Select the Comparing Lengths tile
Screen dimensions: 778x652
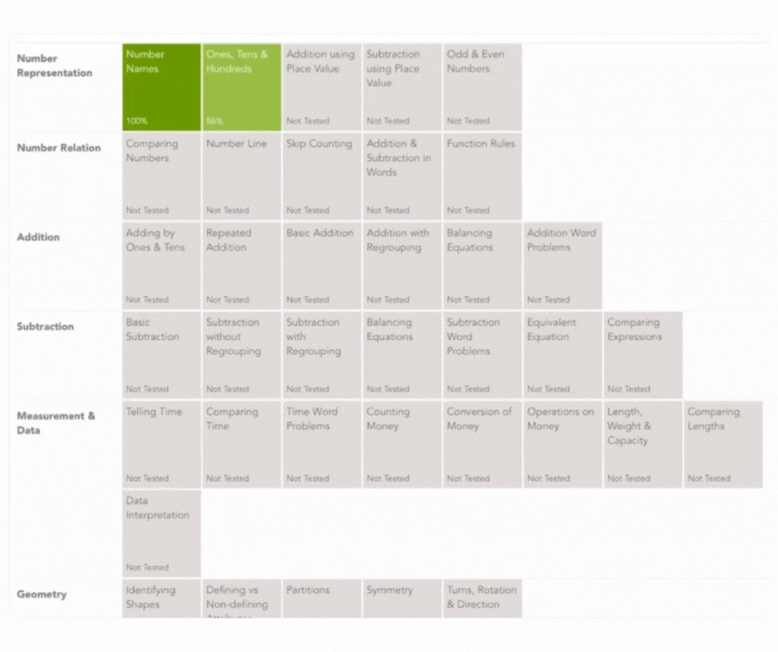point(723,444)
